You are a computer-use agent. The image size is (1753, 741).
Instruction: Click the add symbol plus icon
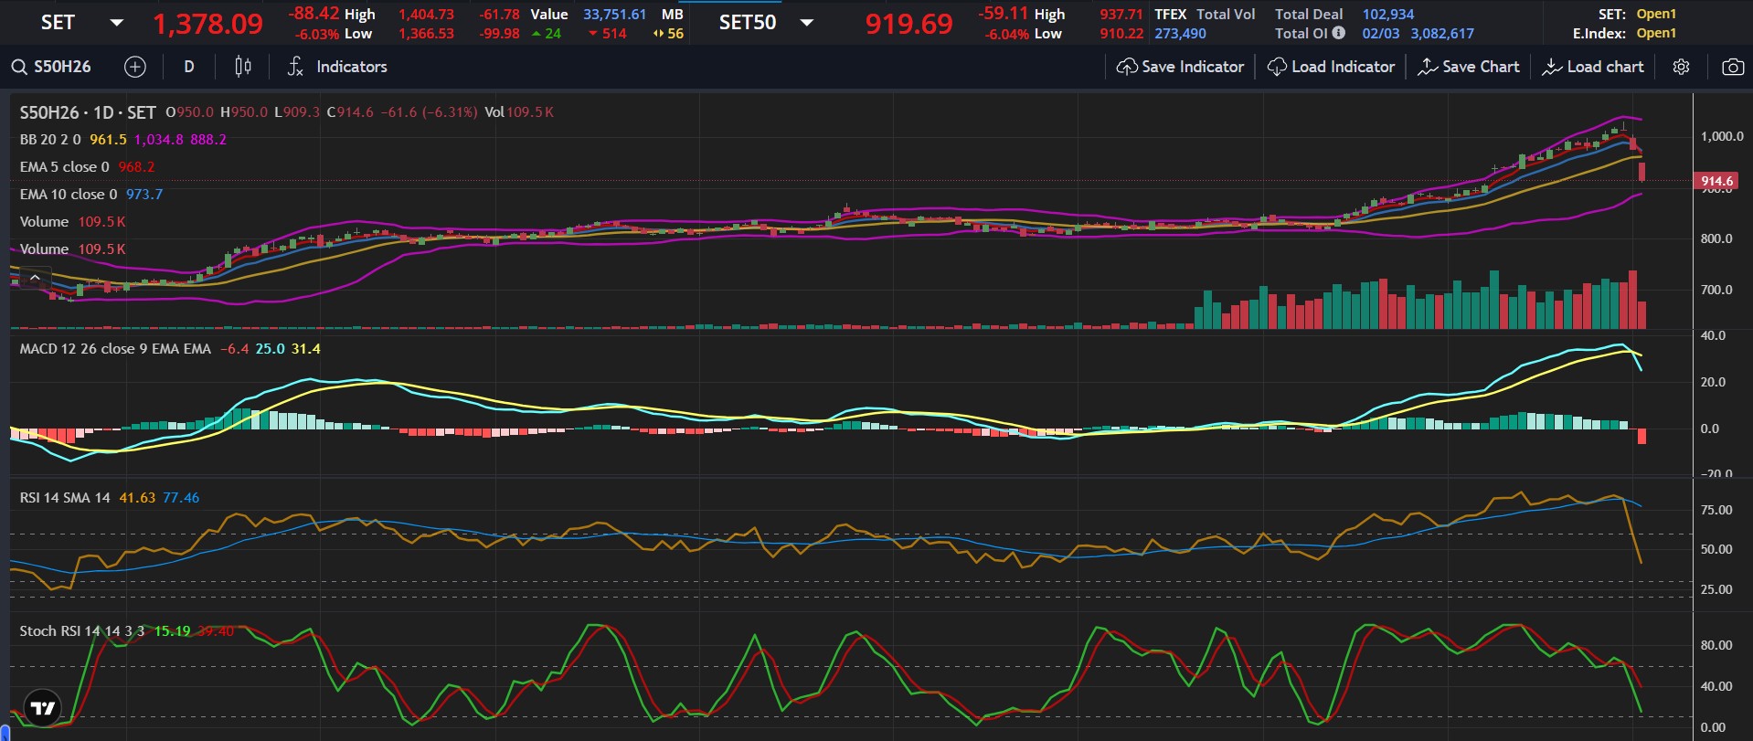134,67
